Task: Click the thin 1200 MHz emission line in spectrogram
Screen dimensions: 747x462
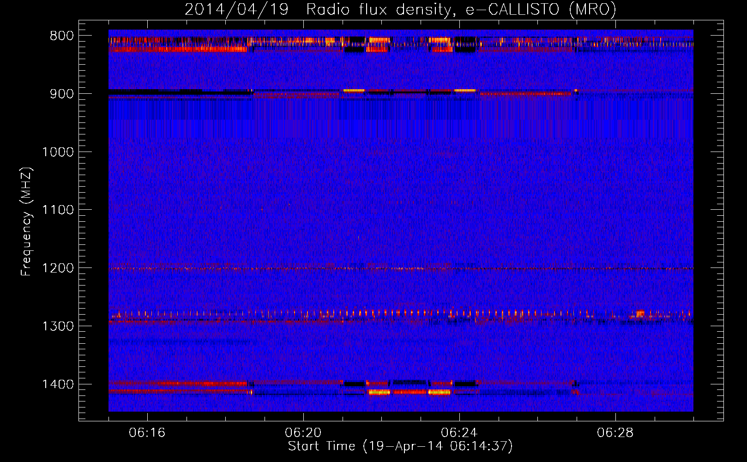Action: click(401, 268)
